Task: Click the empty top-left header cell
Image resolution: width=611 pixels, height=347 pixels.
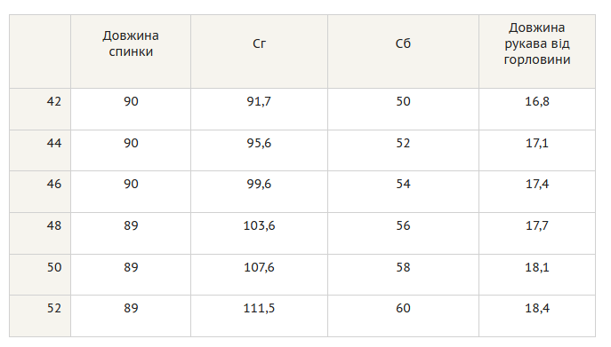Action: 40,51
